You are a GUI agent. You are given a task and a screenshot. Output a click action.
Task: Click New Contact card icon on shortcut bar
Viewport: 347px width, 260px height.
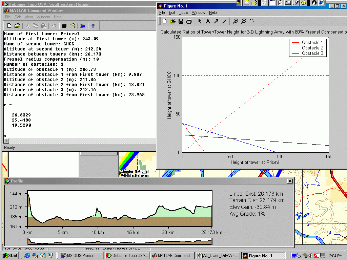[288, 3]
